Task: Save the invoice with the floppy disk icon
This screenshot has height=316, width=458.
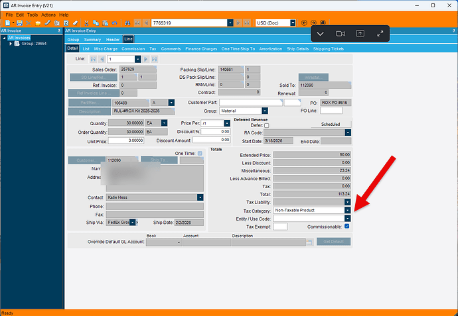Action: click(19, 23)
